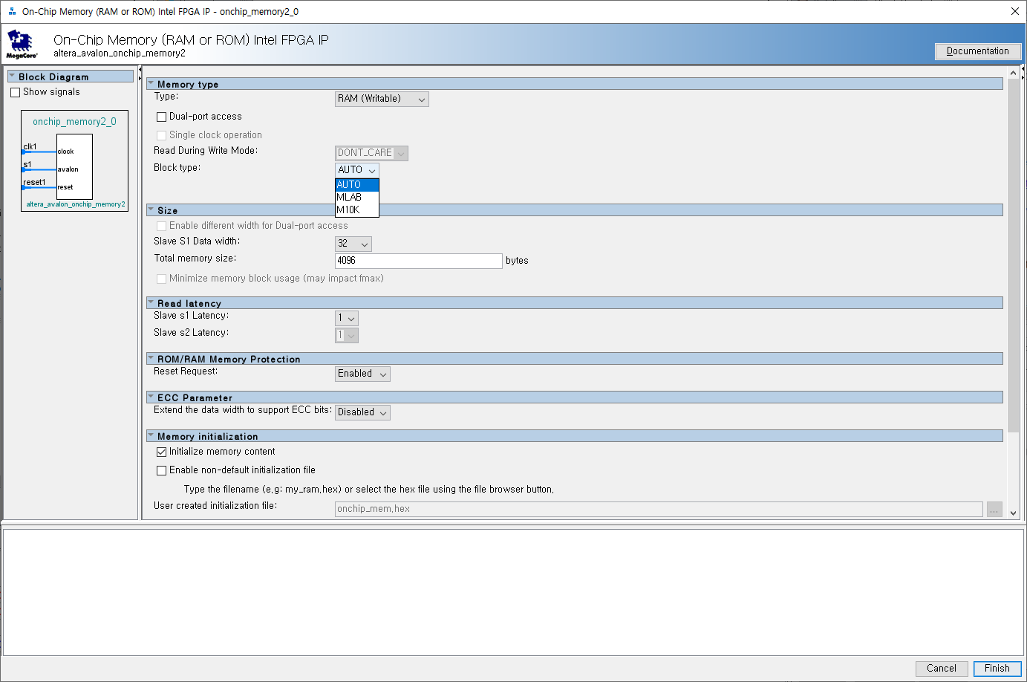Click the scrollbar down arrow
The width and height of the screenshot is (1027, 682).
point(1014,513)
